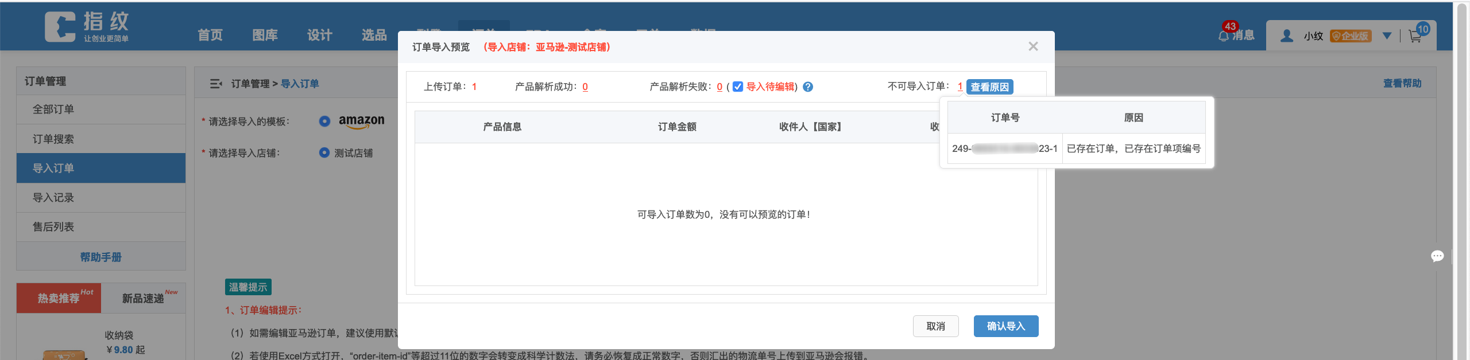The height and width of the screenshot is (360, 1470).
Task: Select the amazon template radio button
Action: (x=324, y=121)
